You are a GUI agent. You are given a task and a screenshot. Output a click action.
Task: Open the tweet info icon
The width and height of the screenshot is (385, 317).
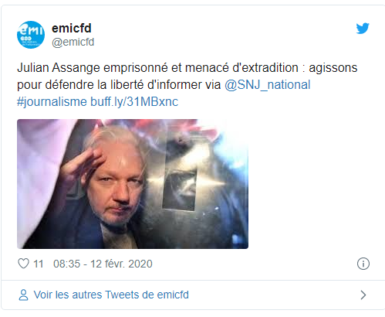363,264
